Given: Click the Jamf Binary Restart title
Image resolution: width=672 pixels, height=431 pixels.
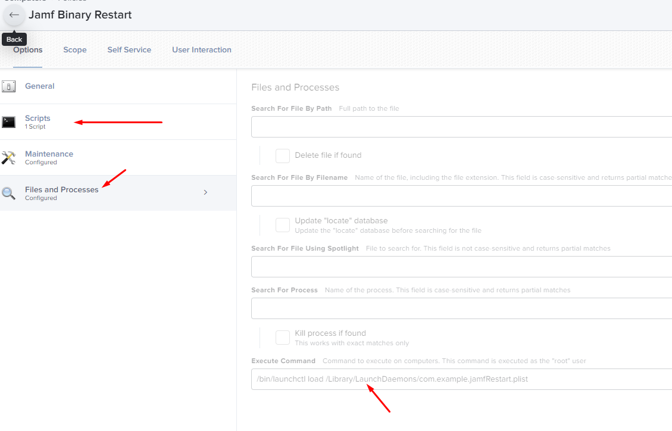Looking at the screenshot, I should (x=80, y=15).
